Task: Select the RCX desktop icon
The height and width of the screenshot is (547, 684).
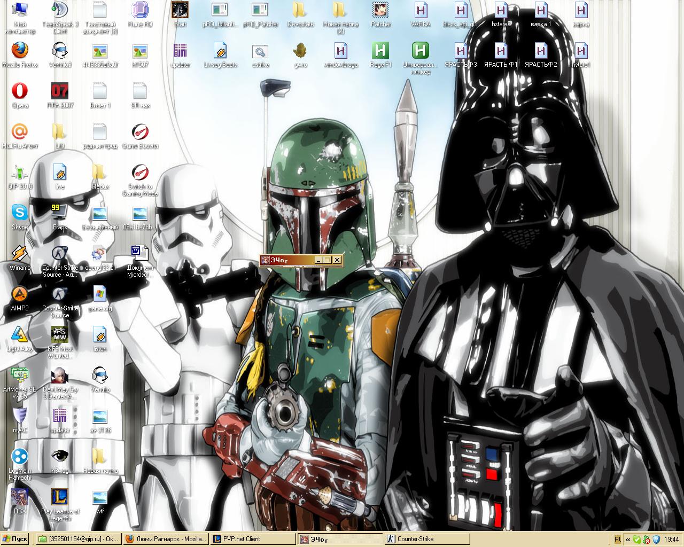Action: tap(20, 502)
